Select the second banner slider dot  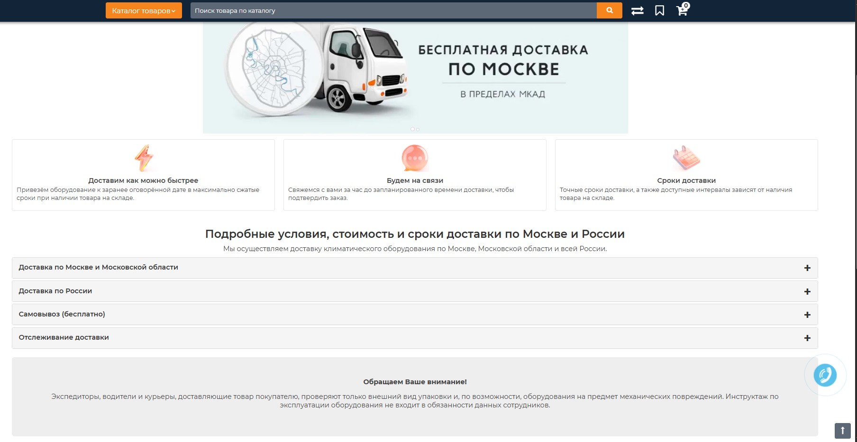pos(418,129)
